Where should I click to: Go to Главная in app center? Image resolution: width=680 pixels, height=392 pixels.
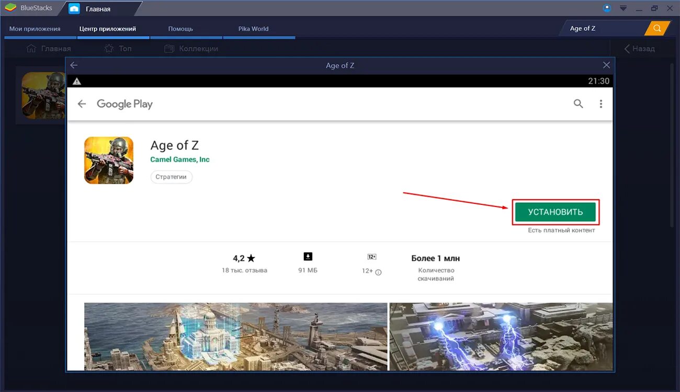click(x=49, y=49)
